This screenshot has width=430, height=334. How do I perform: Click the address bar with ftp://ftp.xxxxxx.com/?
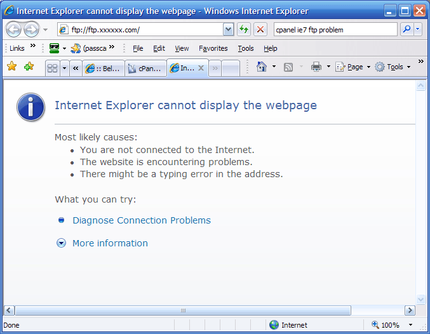(x=140, y=29)
